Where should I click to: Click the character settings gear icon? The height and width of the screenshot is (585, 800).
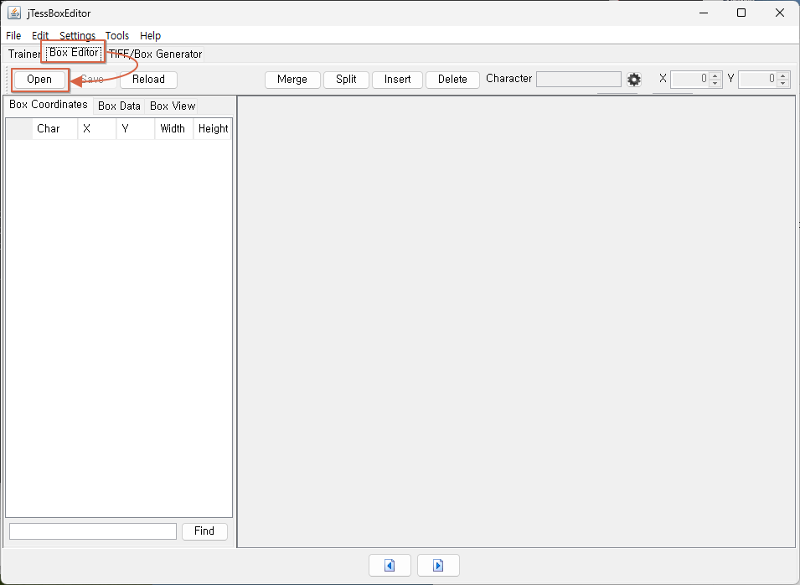point(633,80)
